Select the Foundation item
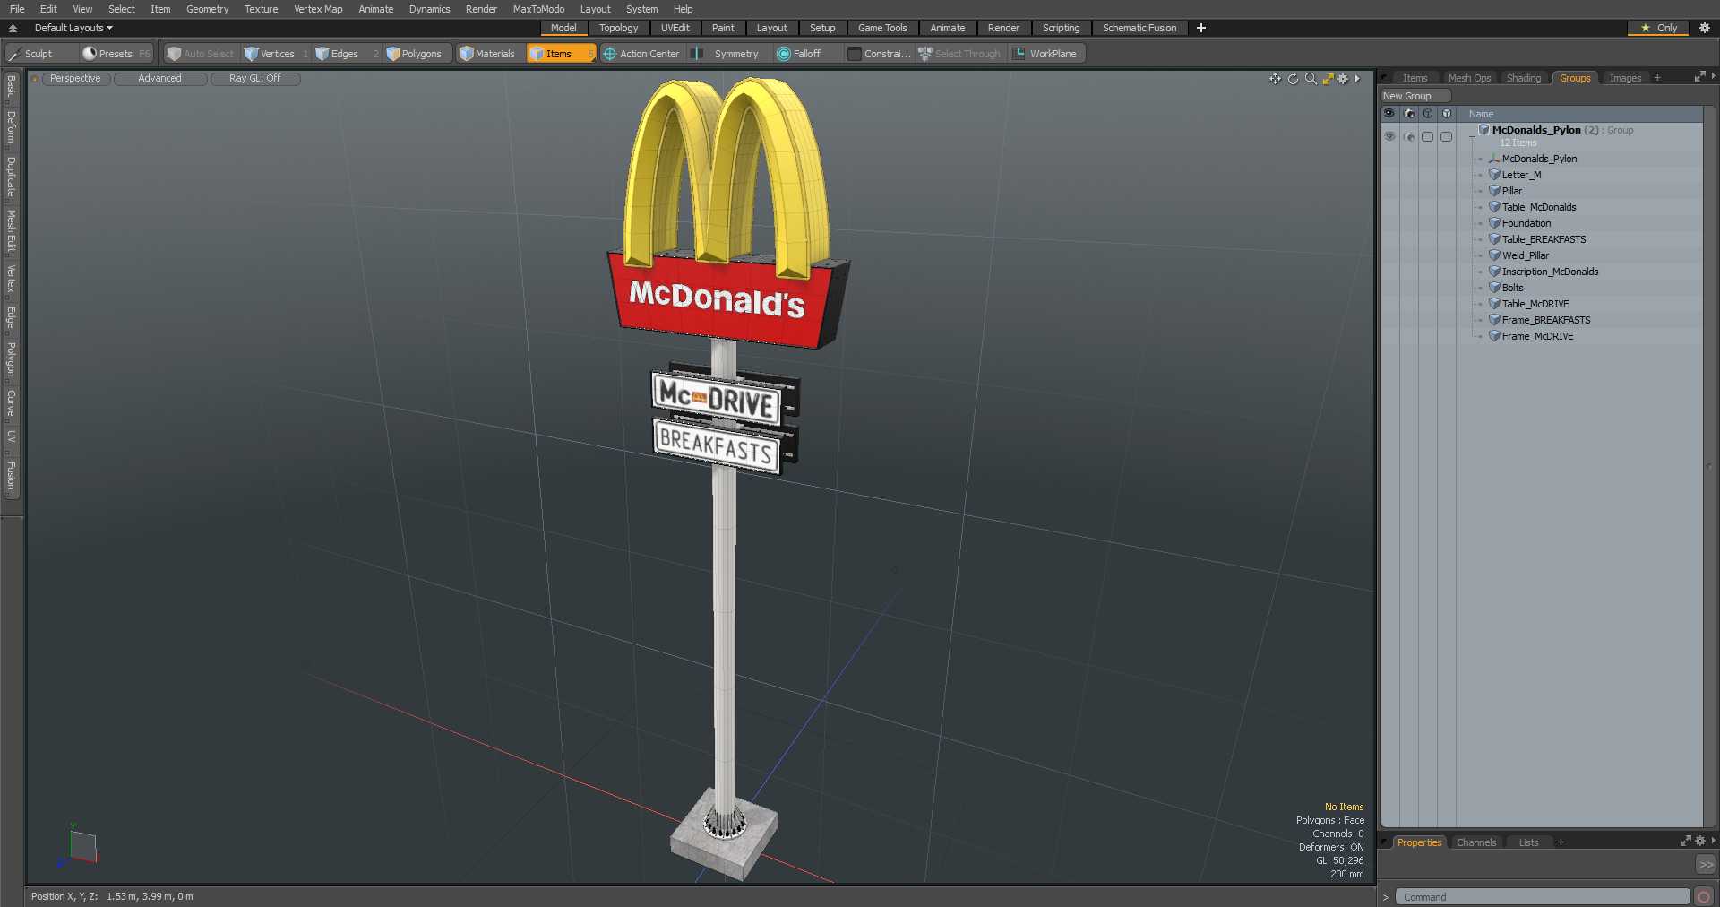Screen dimensions: 1720x907 coord(1526,223)
